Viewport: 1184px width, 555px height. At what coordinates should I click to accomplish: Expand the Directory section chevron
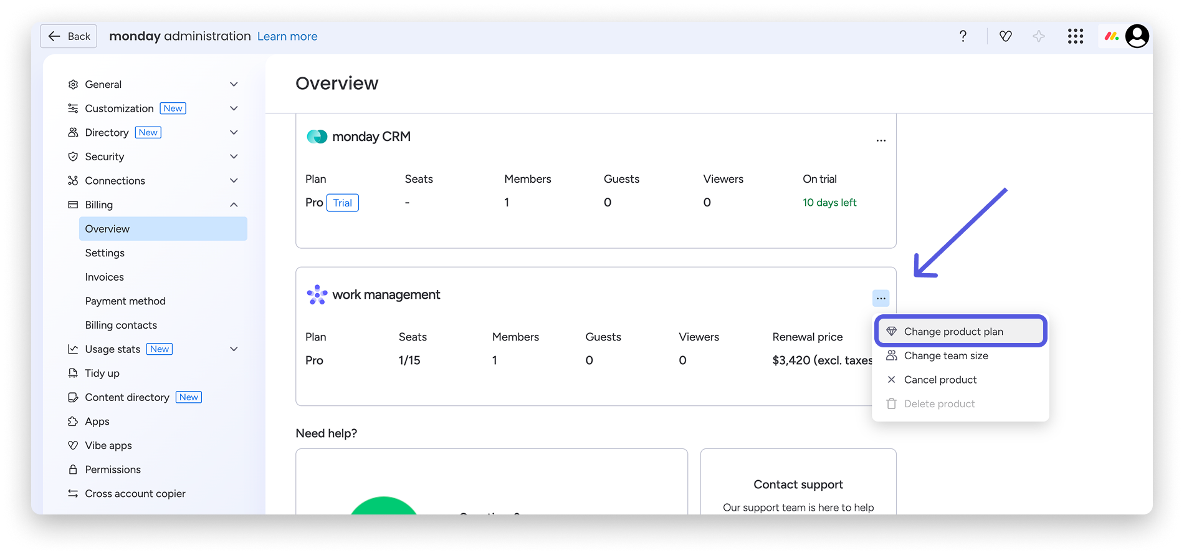click(x=234, y=132)
